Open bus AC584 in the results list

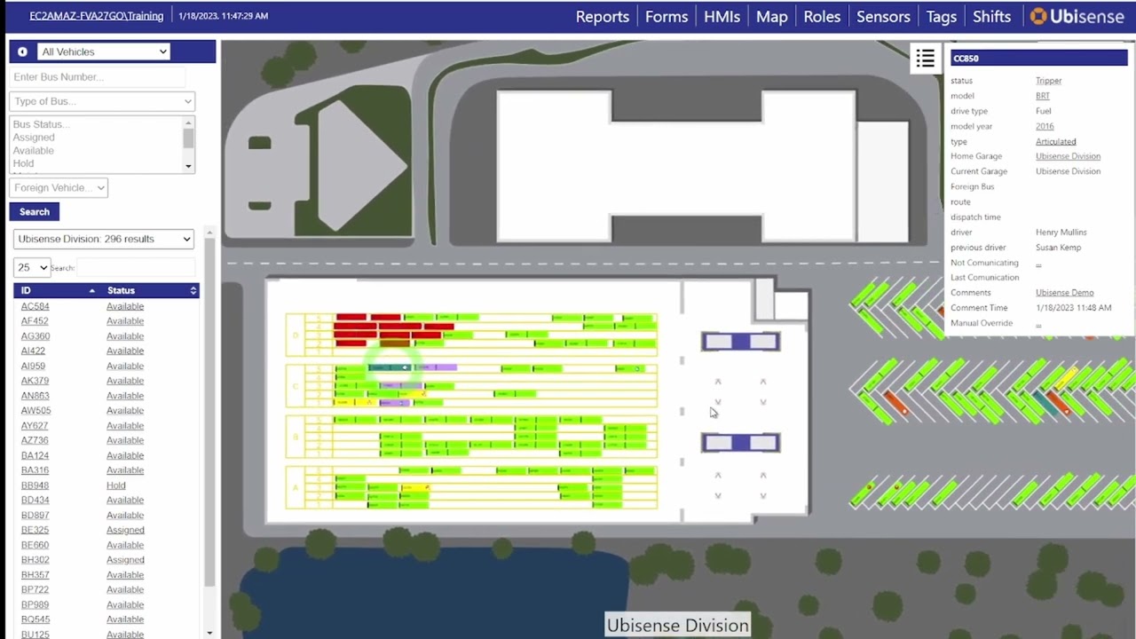(x=35, y=306)
